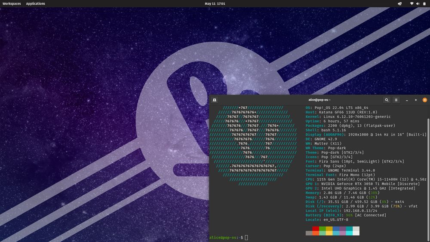The image size is (430, 242).
Task: Minimize the alice@pop-os terminal window
Action: 407,100
